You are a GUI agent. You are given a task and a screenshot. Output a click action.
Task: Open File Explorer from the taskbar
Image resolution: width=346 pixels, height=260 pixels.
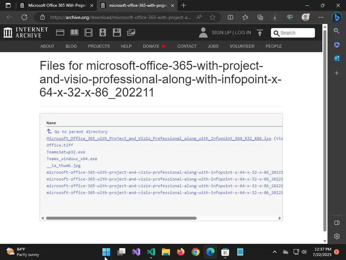(166, 252)
